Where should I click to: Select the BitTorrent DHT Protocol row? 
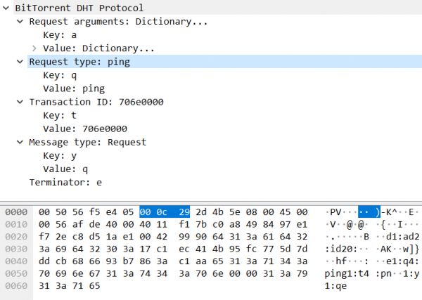pos(218,8)
